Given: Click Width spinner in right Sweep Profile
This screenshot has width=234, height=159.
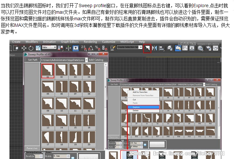Looking at the screenshot, I should (142, 143).
